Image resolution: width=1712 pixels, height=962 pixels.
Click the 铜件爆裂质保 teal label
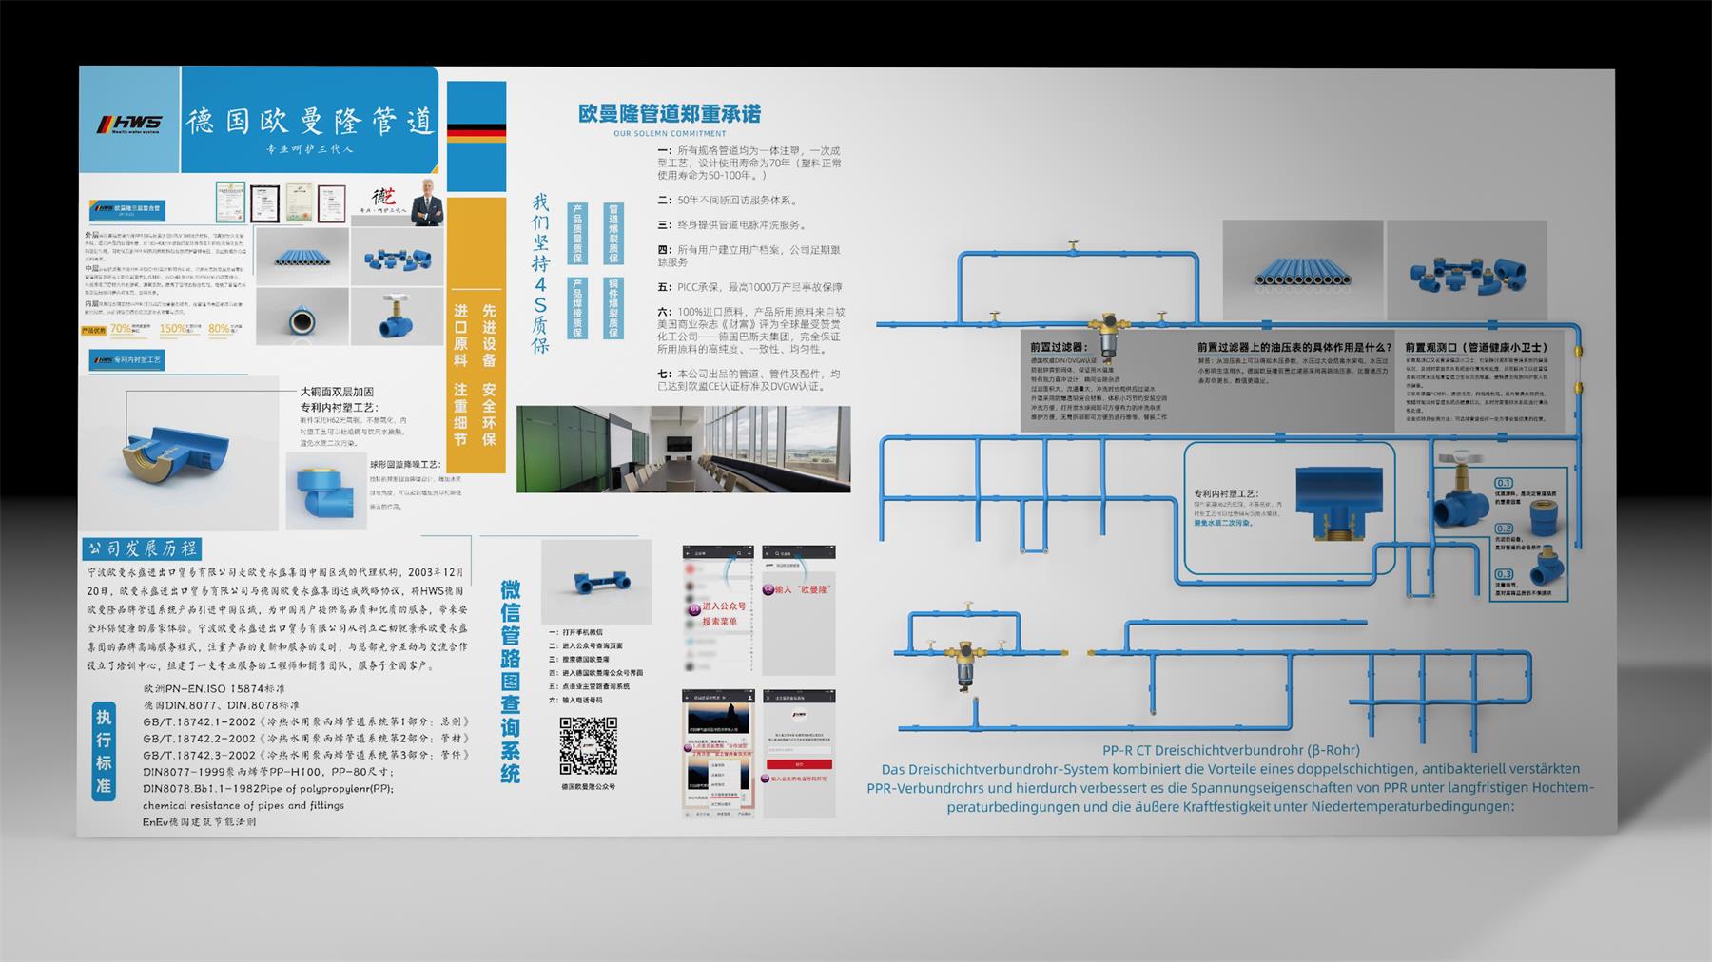point(613,308)
